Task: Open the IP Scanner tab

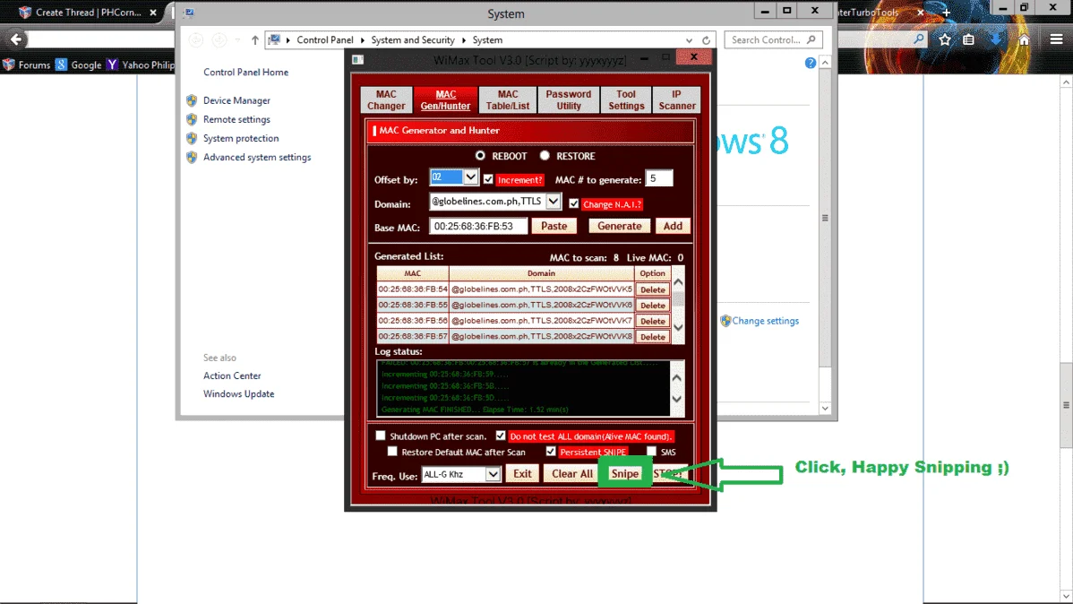Action: [x=676, y=100]
